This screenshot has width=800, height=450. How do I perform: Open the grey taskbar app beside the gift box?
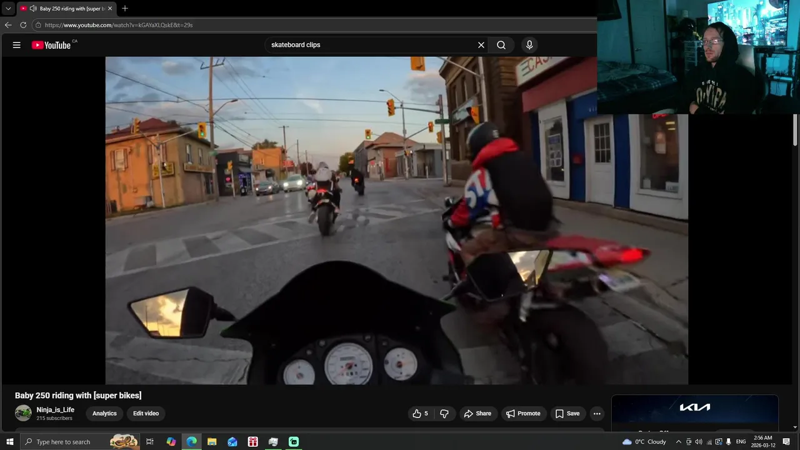point(273,442)
